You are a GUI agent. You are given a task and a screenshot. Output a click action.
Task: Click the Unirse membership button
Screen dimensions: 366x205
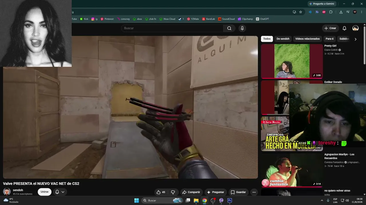click(45, 192)
